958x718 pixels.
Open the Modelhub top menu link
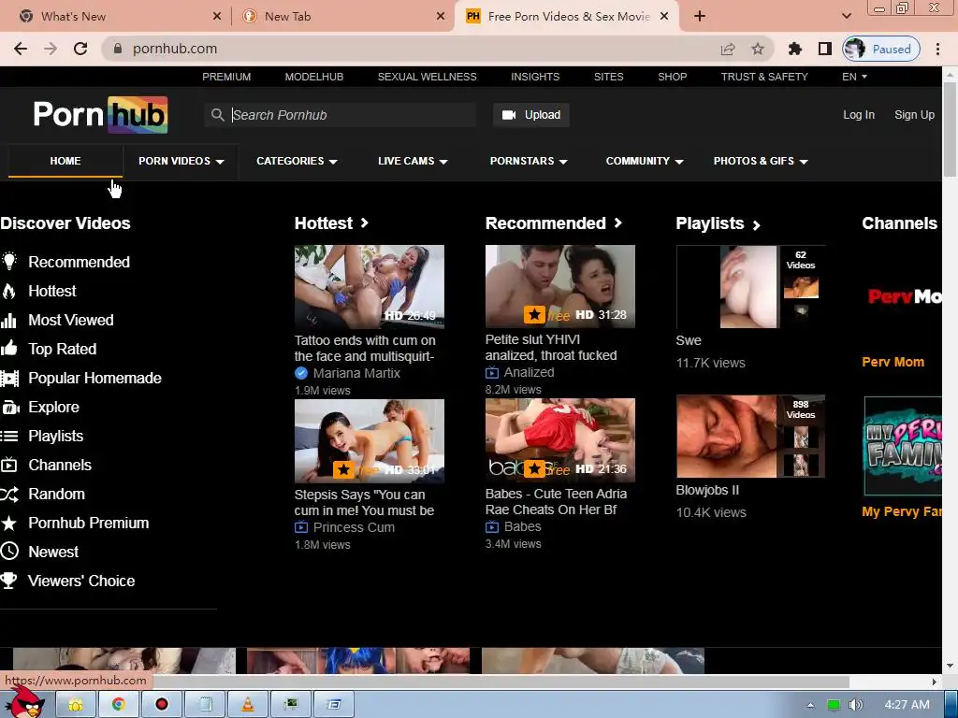point(314,77)
